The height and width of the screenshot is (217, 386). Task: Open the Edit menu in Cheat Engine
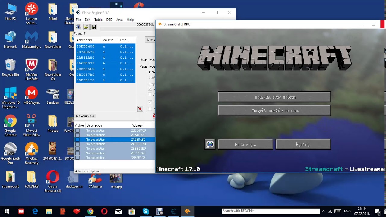[87, 20]
